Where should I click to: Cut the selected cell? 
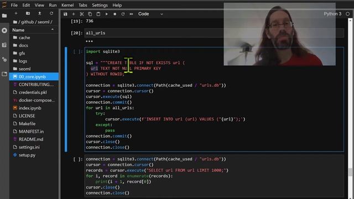tap(82, 14)
